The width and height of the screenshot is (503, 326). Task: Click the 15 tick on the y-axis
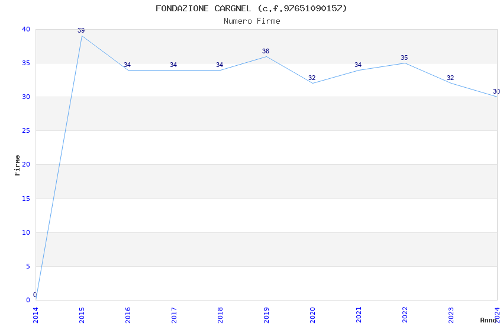26,199
